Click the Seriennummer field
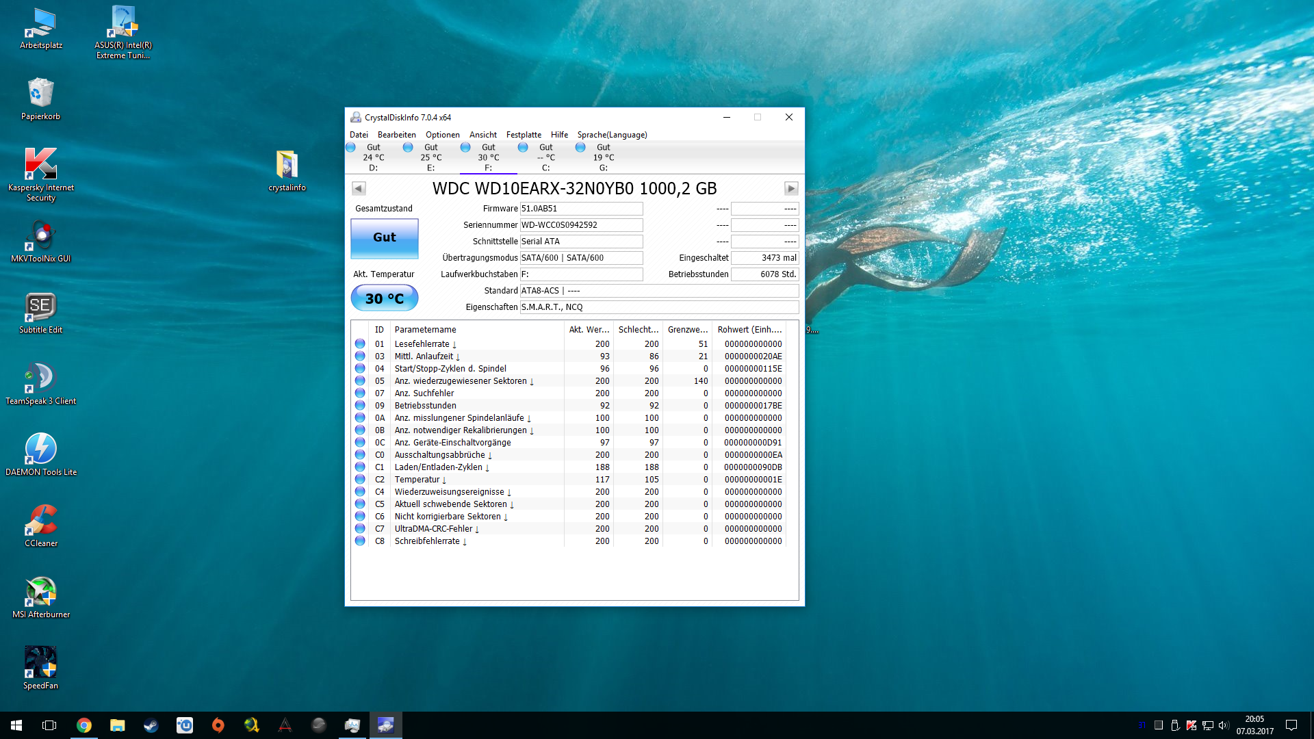 pyautogui.click(x=581, y=225)
